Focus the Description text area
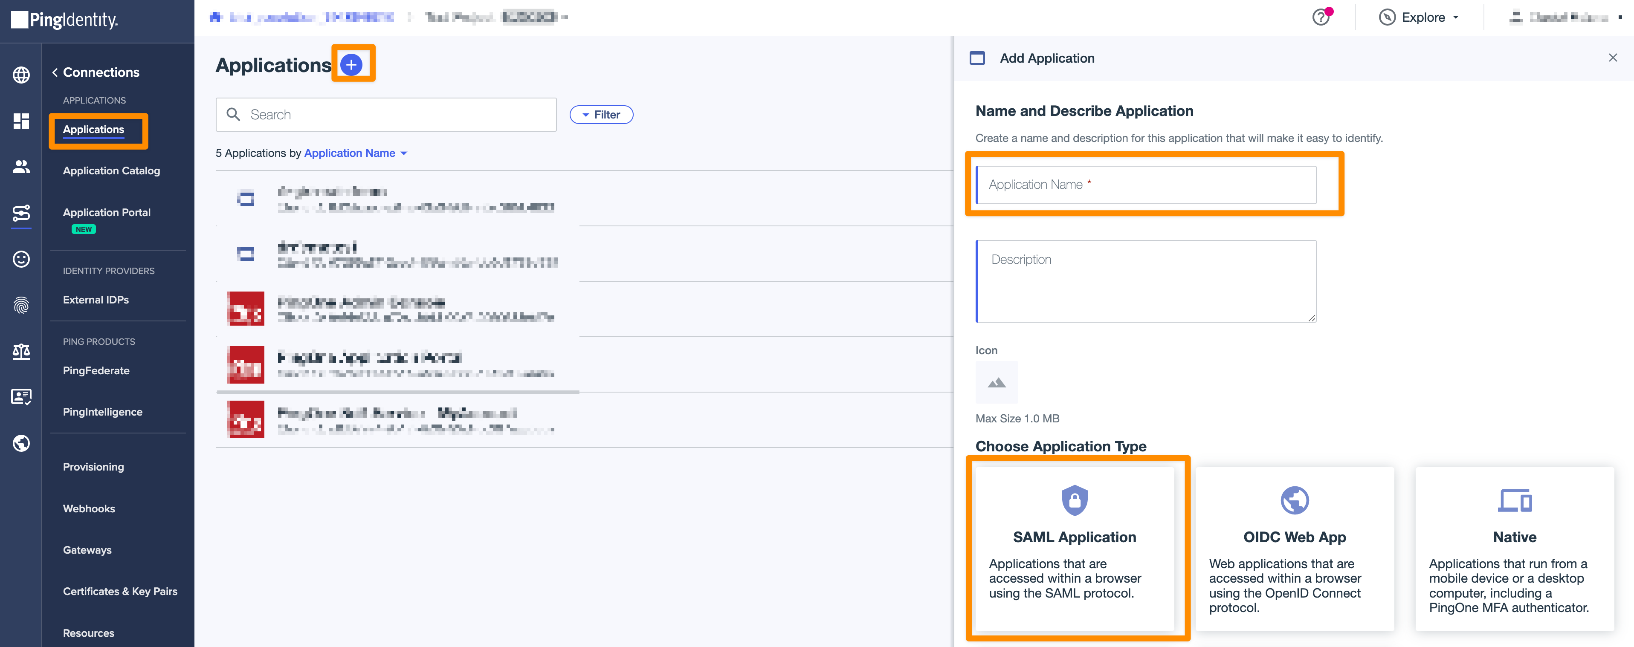The image size is (1634, 647). 1146,281
